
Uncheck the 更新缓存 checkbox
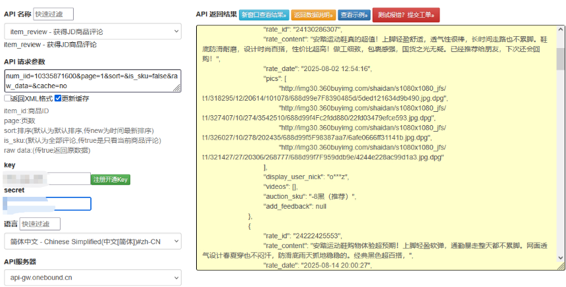[58, 99]
